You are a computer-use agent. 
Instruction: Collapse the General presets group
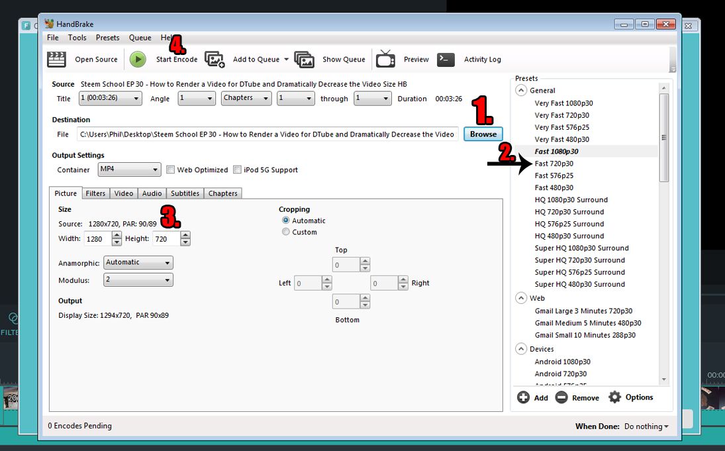(x=521, y=90)
